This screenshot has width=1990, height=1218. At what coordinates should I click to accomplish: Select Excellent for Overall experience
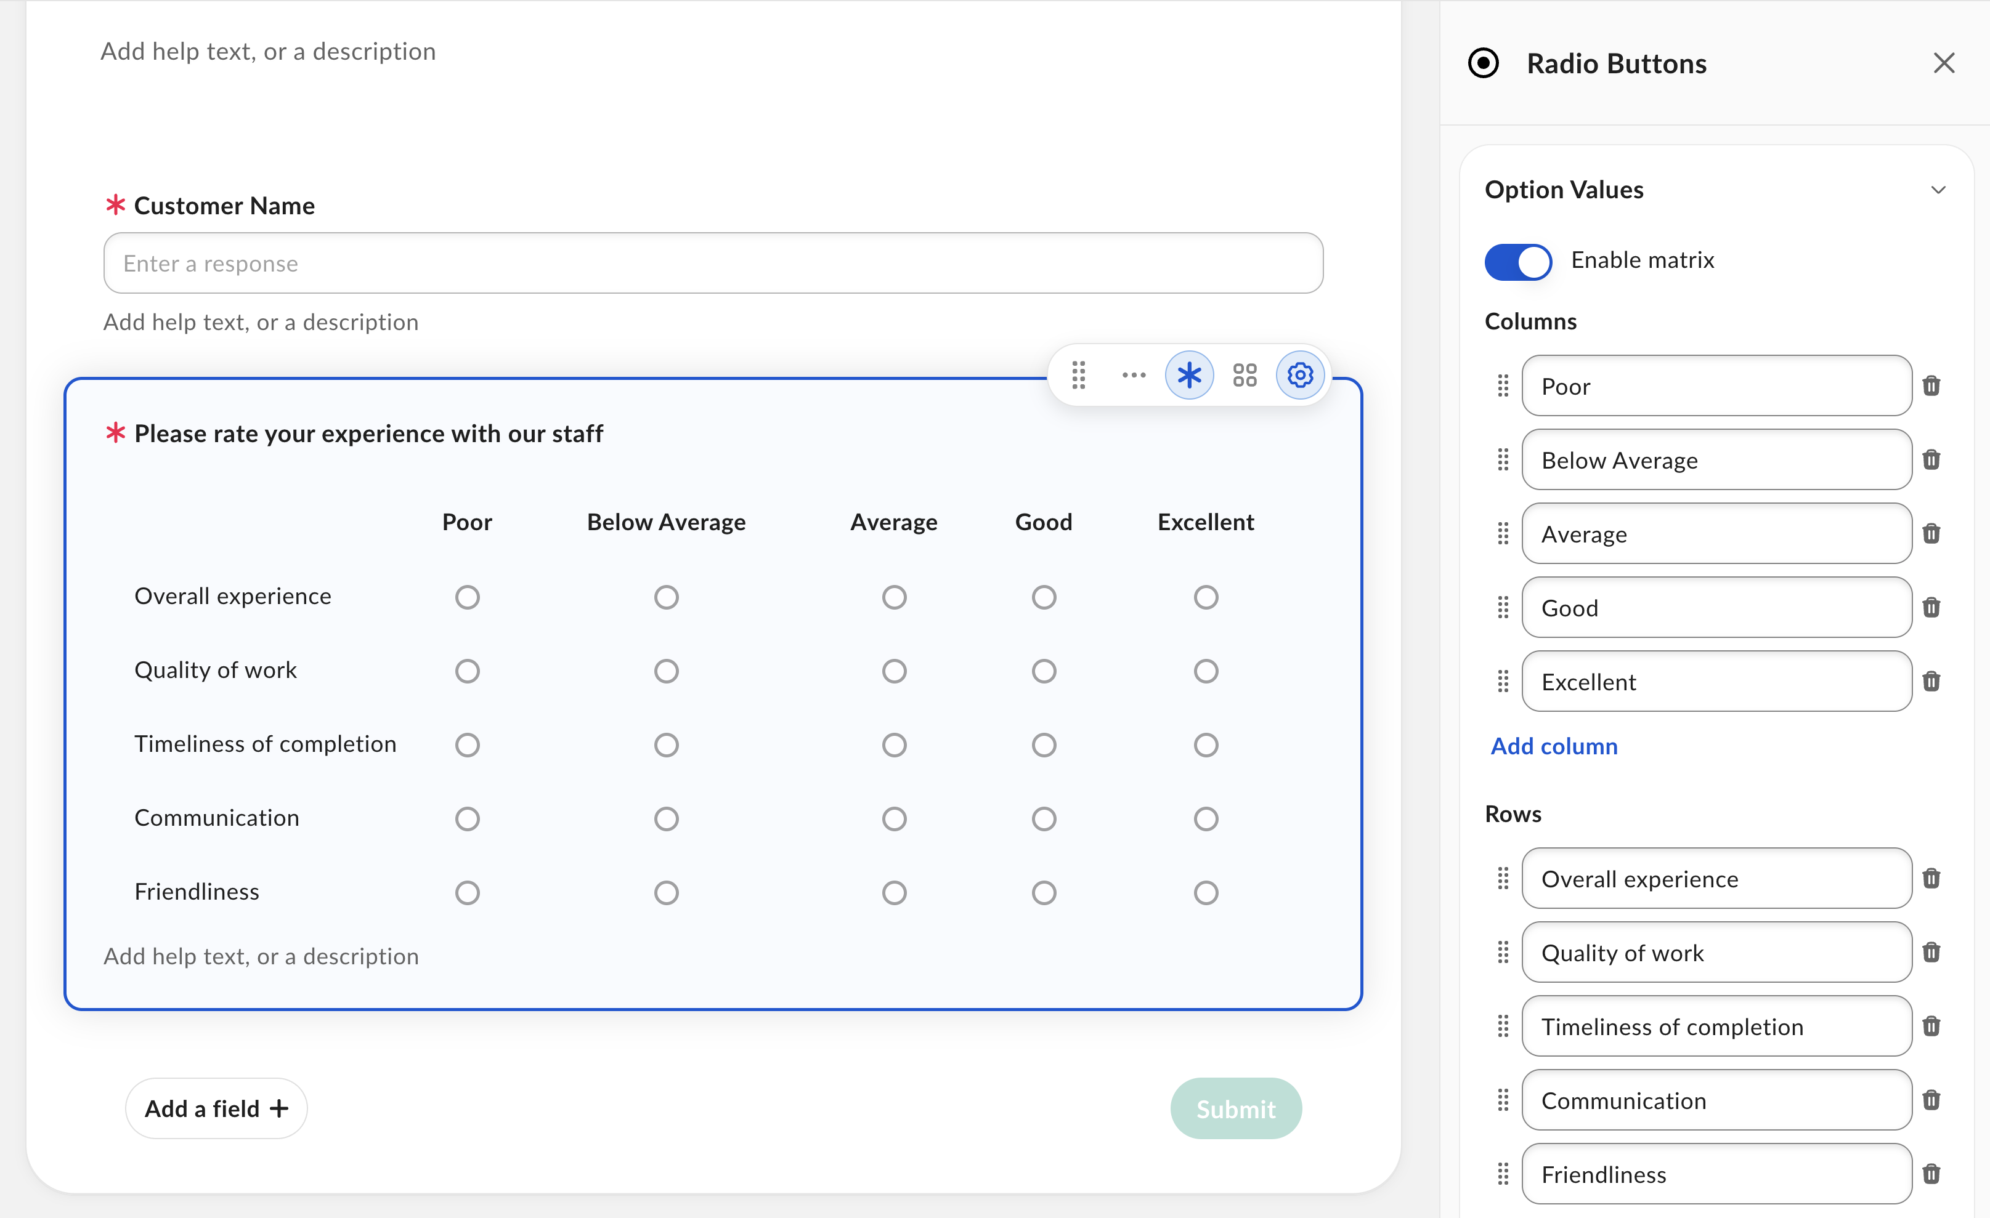coord(1206,597)
